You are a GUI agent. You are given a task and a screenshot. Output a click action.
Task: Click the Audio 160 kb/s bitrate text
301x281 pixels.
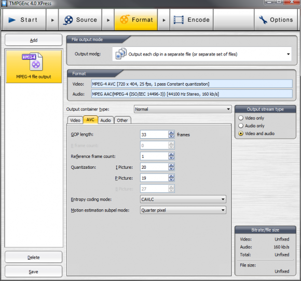tap(281, 247)
